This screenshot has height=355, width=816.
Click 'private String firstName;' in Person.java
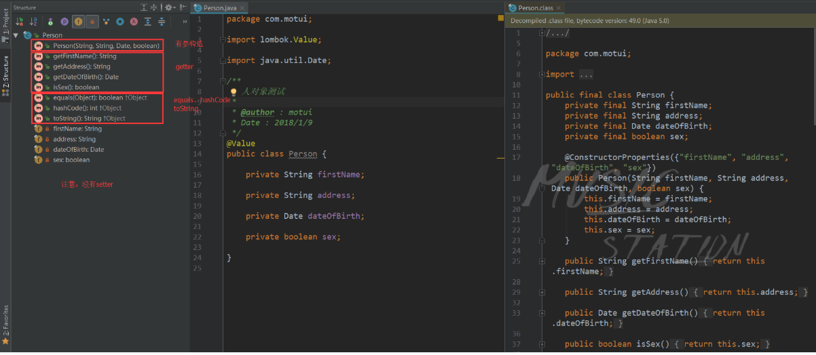[x=305, y=174]
